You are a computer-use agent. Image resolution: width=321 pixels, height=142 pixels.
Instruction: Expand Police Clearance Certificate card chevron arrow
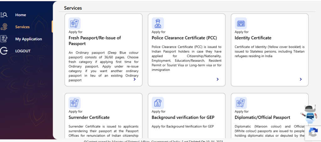coord(218,79)
